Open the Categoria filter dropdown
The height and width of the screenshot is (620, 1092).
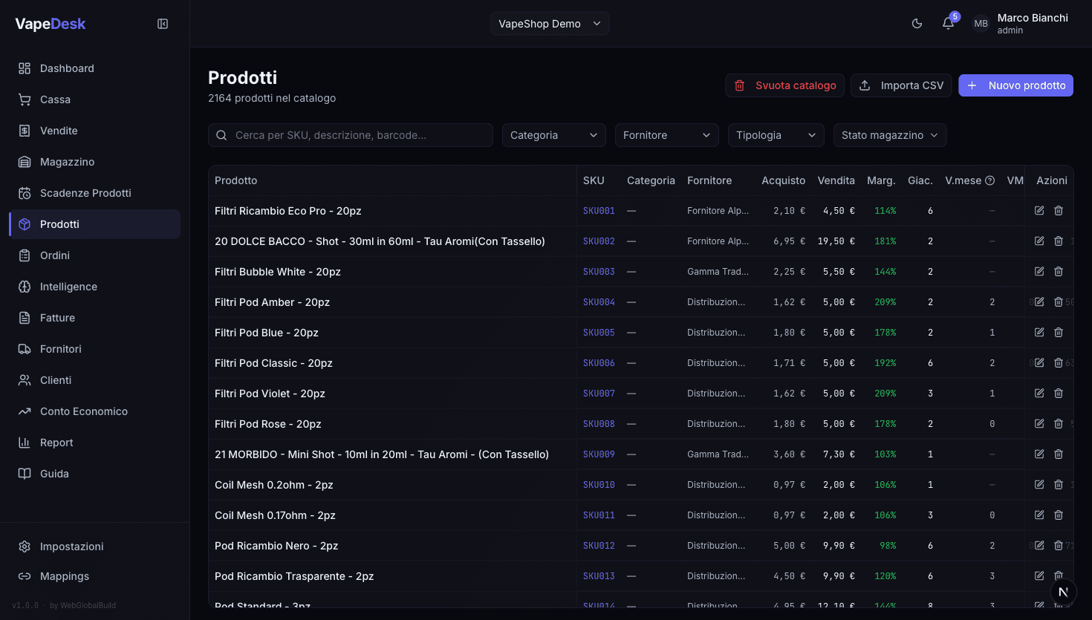tap(553, 135)
